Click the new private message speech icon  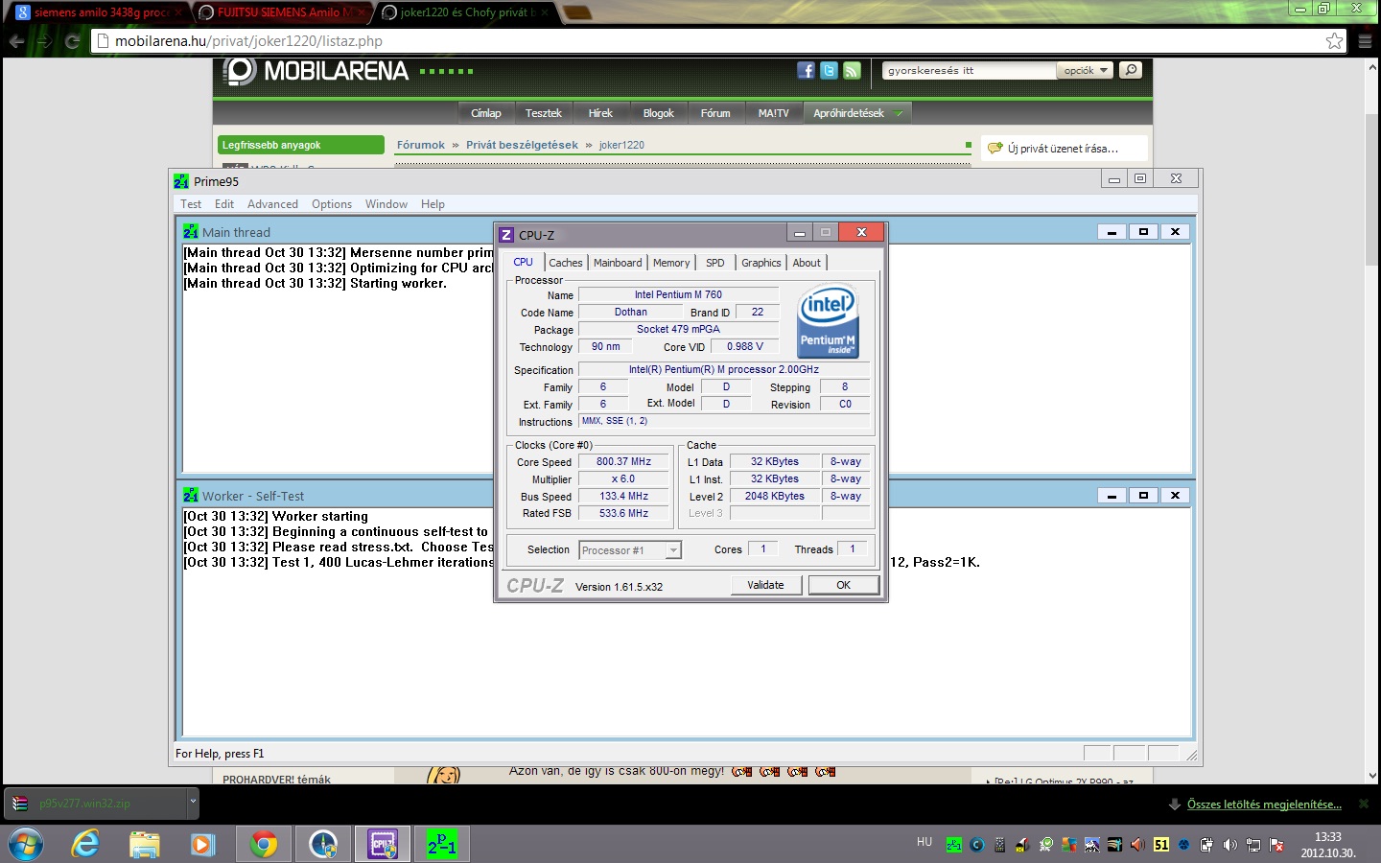pos(995,149)
